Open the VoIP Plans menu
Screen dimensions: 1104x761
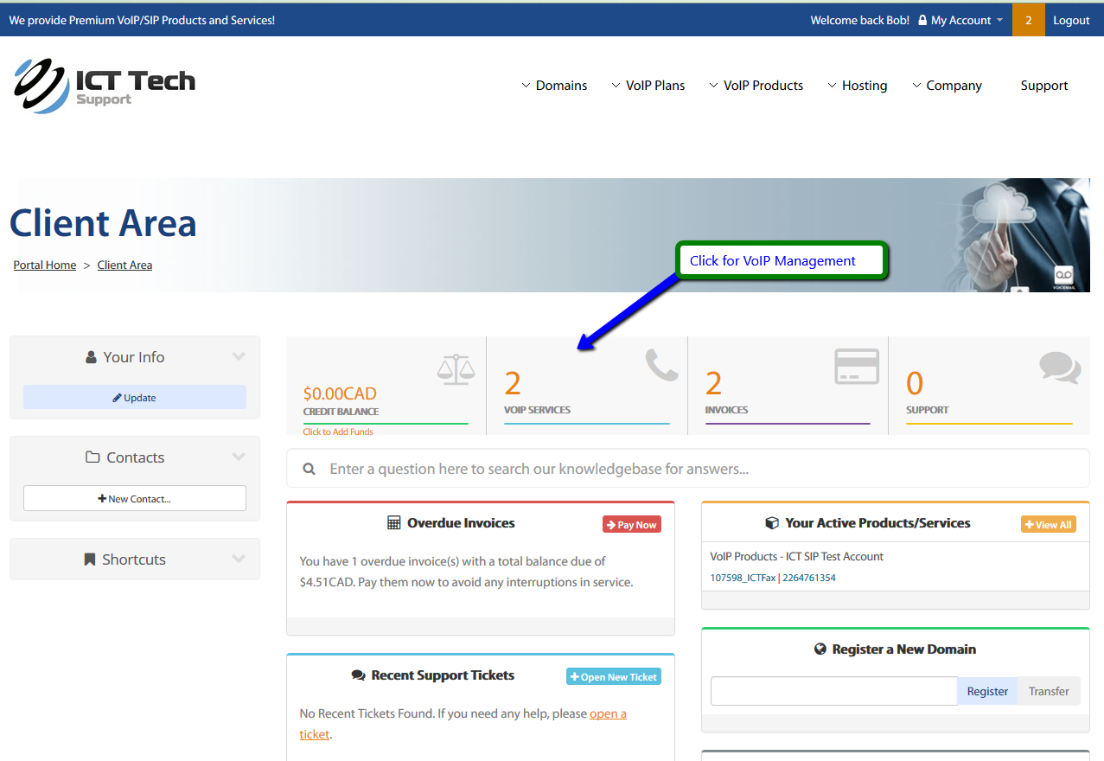pos(648,86)
